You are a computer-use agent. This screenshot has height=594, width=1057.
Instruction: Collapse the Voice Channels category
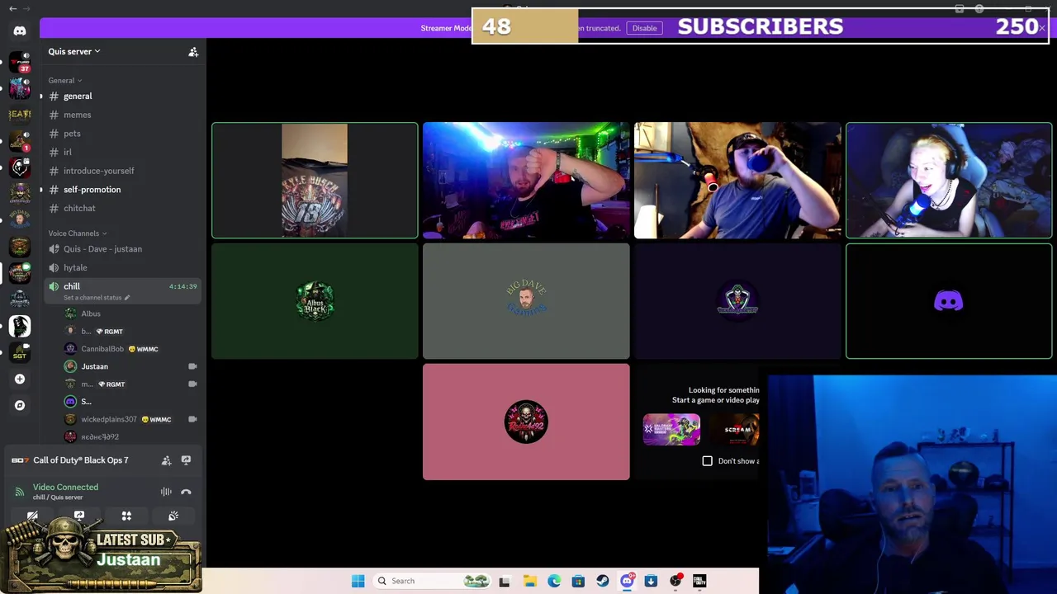[x=77, y=233]
